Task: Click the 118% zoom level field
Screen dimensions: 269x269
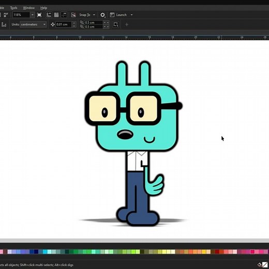Action: [x=21, y=15]
